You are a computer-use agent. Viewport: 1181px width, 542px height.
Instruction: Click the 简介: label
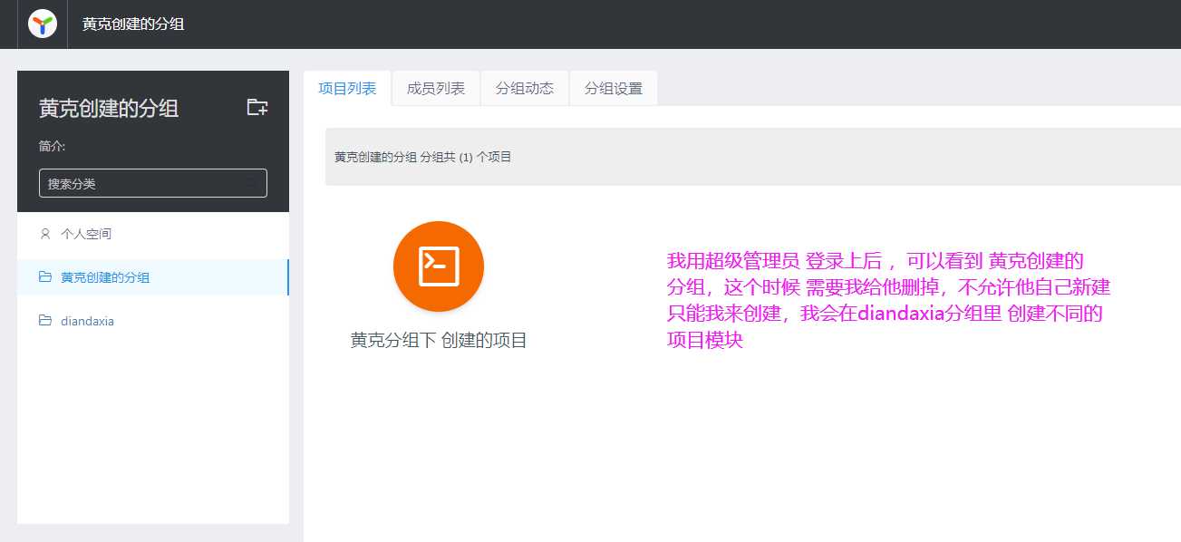53,146
